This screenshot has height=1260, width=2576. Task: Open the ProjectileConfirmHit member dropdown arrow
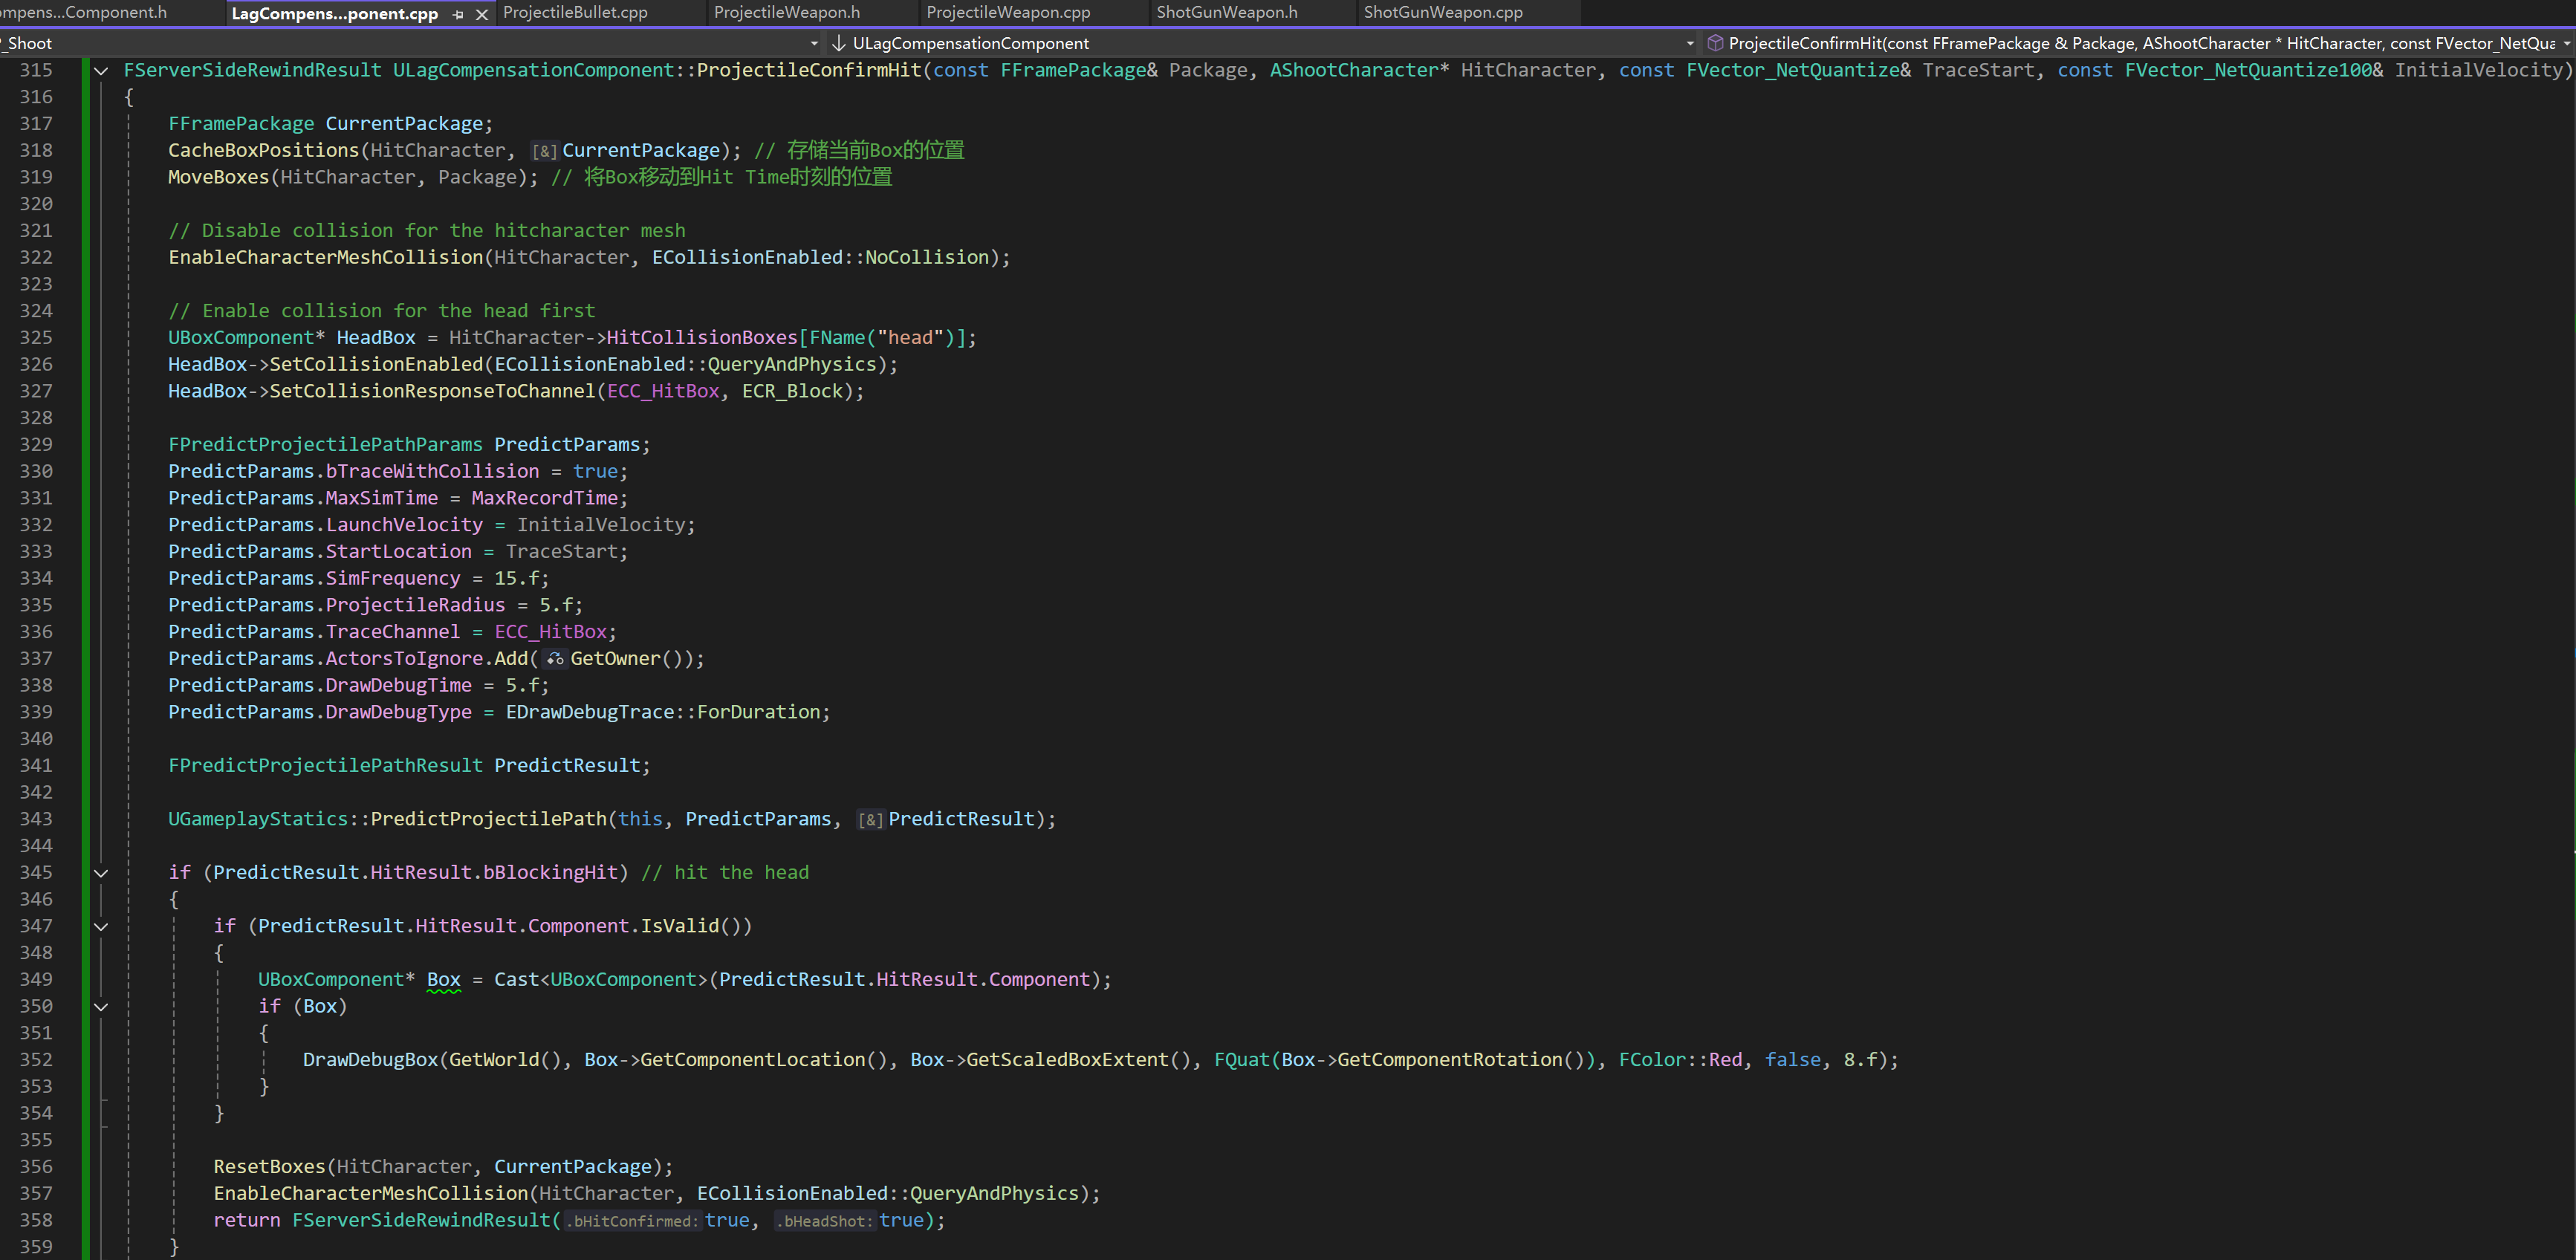pyautogui.click(x=2566, y=43)
